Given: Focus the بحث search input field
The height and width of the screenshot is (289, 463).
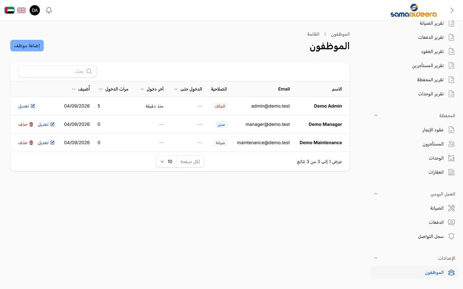Looking at the screenshot, I should [x=57, y=71].
